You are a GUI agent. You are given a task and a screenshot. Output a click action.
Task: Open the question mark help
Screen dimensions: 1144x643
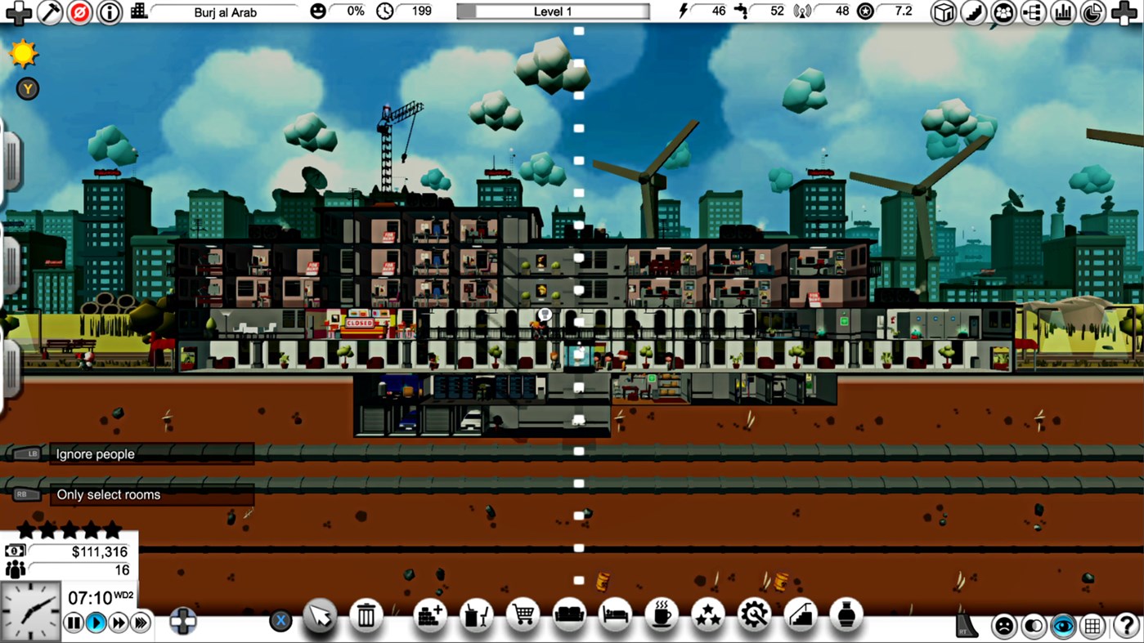point(1124,627)
